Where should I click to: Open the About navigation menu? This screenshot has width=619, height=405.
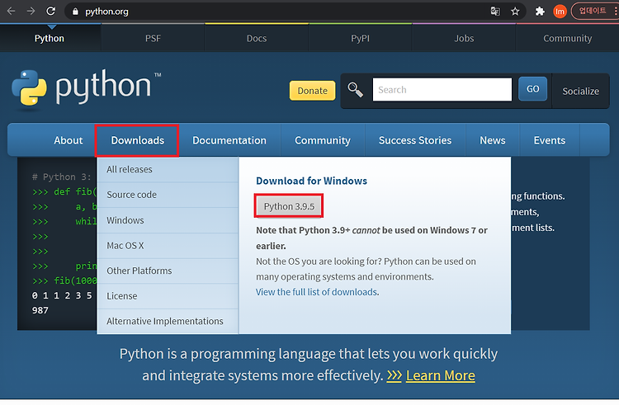pyautogui.click(x=69, y=140)
